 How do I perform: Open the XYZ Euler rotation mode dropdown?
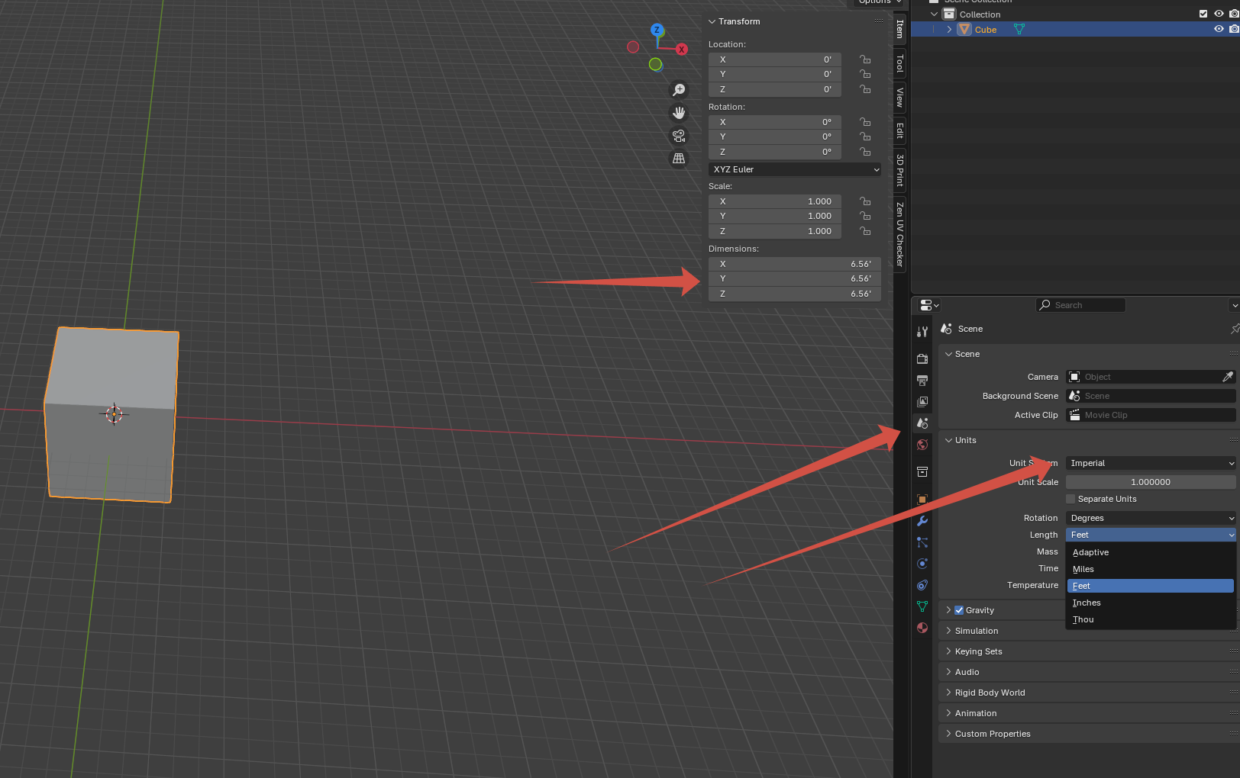click(796, 169)
